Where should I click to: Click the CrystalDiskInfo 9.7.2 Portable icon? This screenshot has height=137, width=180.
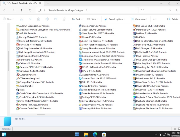point(80,75)
